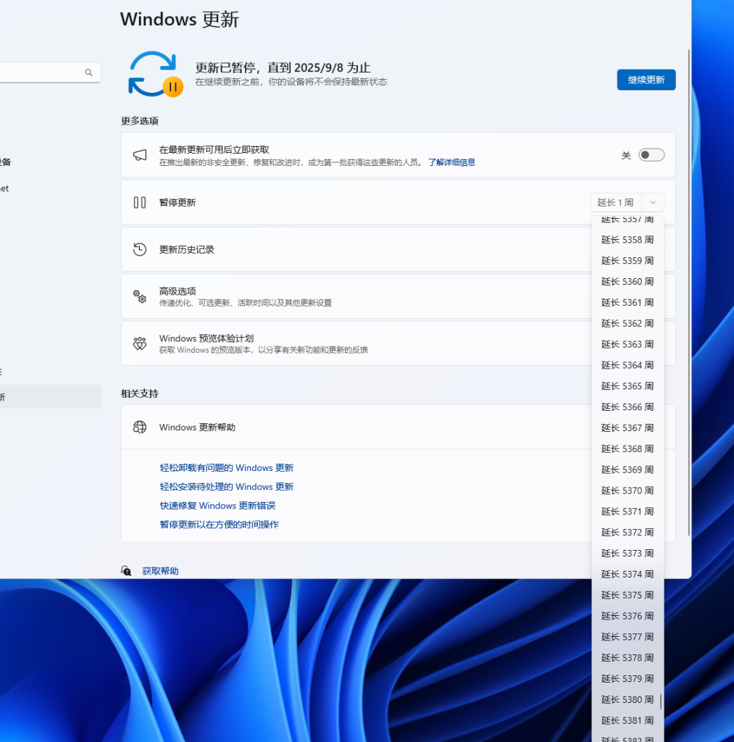This screenshot has height=742, width=734.
Task: Open 轻松卸载有问题的 Windows 更新 link
Action: coord(227,468)
